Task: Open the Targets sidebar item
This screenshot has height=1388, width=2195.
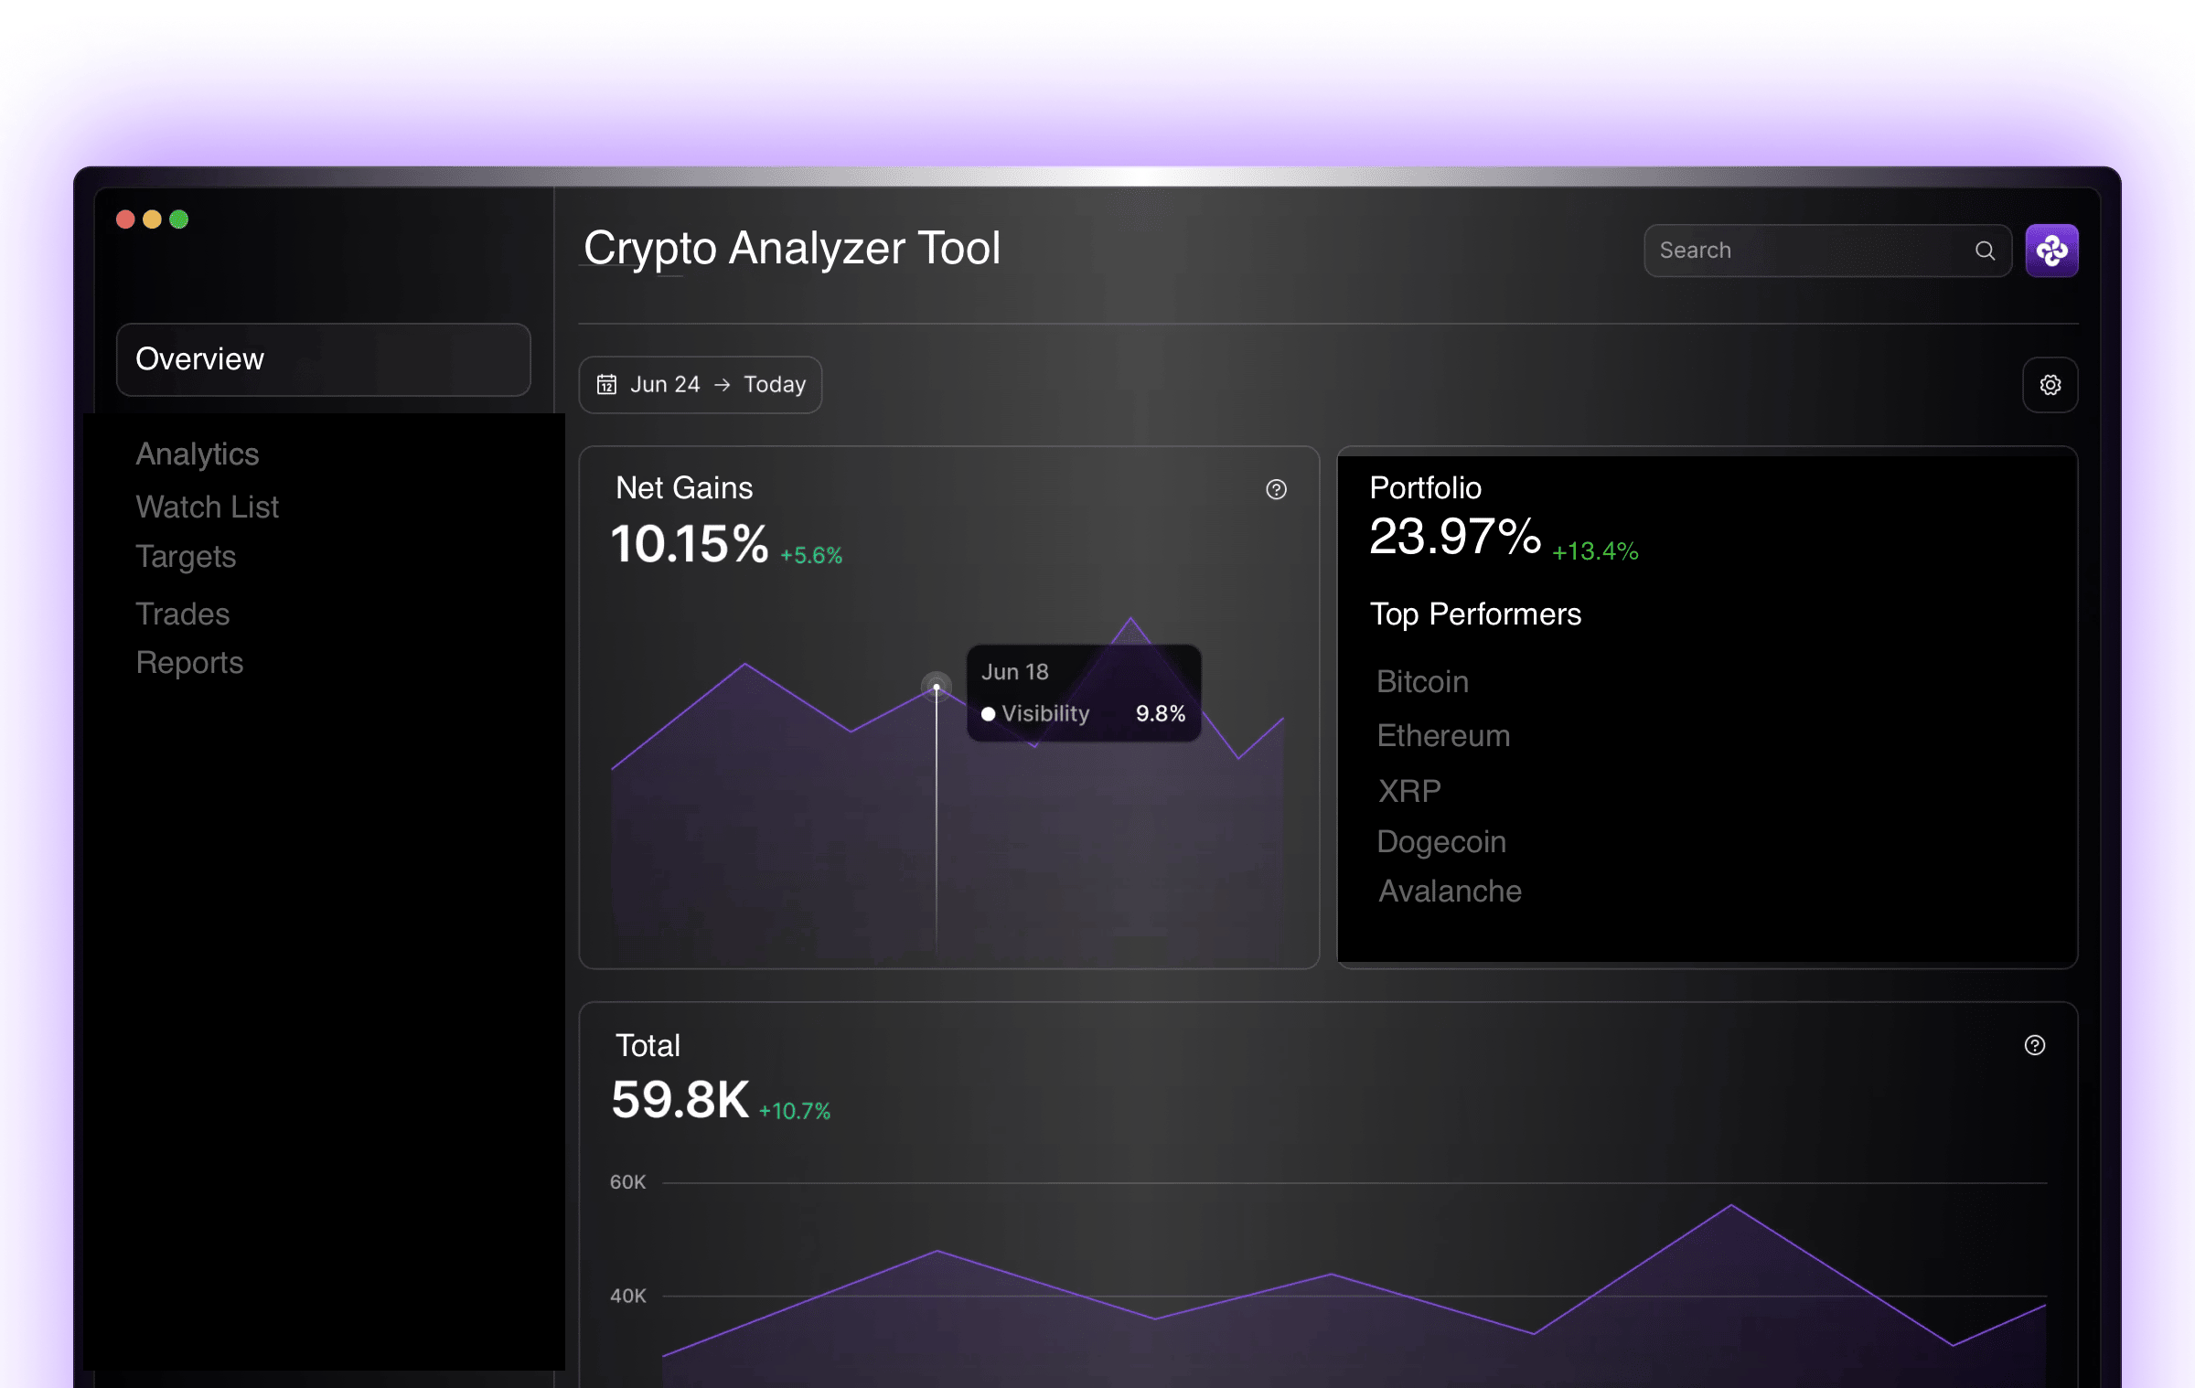Action: [186, 557]
